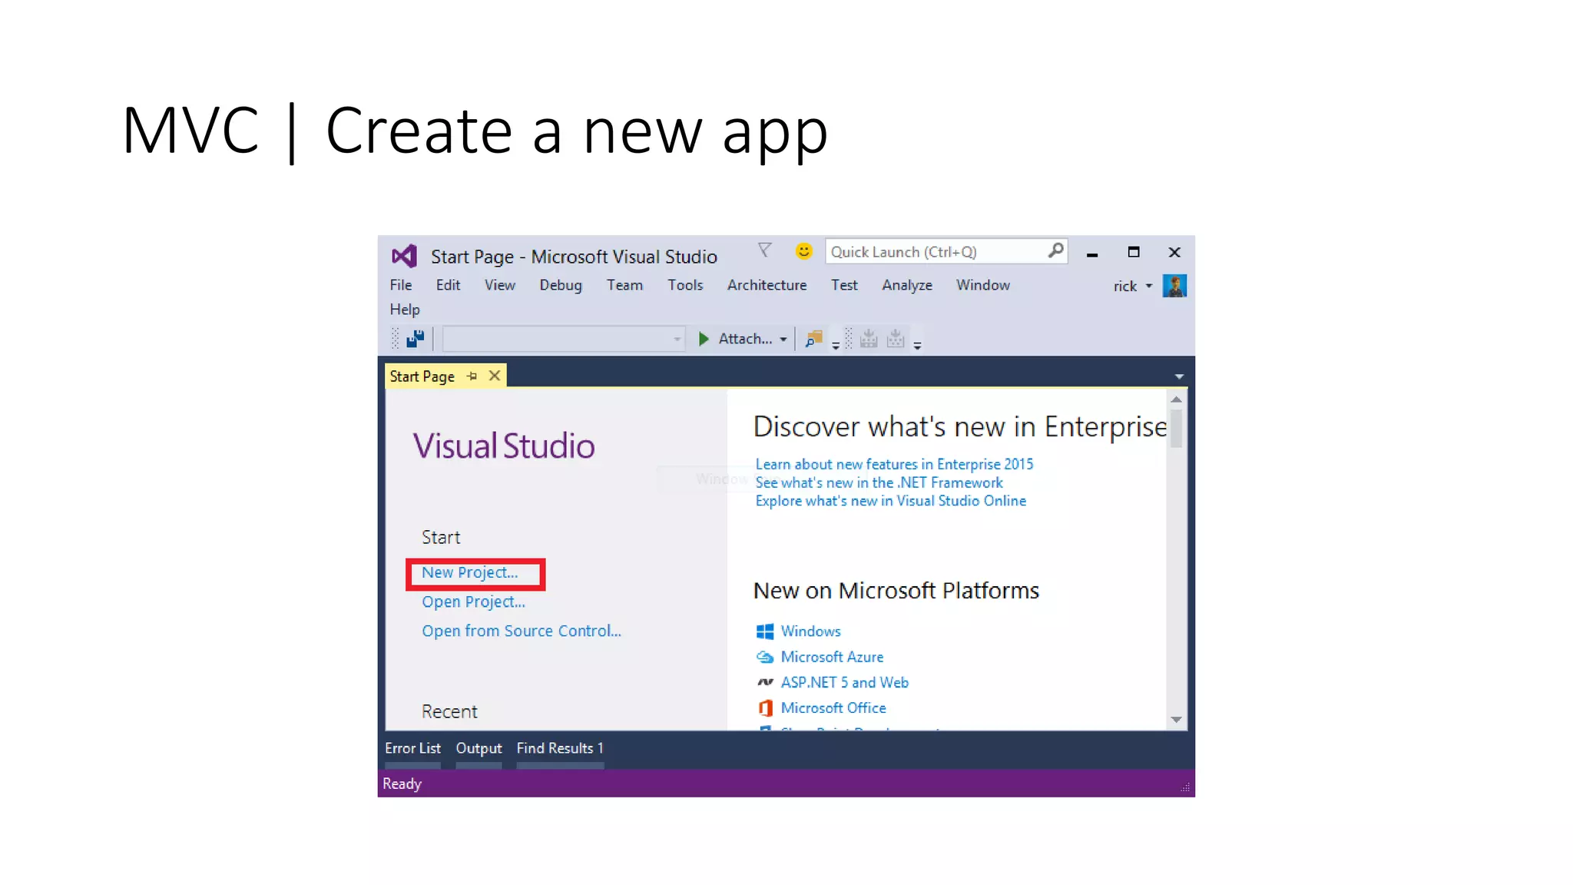Open Explore what's new in Visual Studio Online
The height and width of the screenshot is (885, 1573).
click(890, 501)
